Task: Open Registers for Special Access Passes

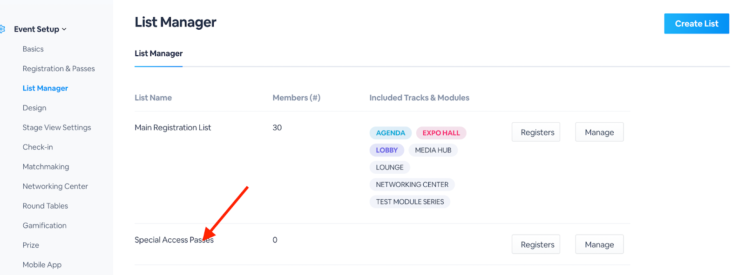Action: coord(537,245)
